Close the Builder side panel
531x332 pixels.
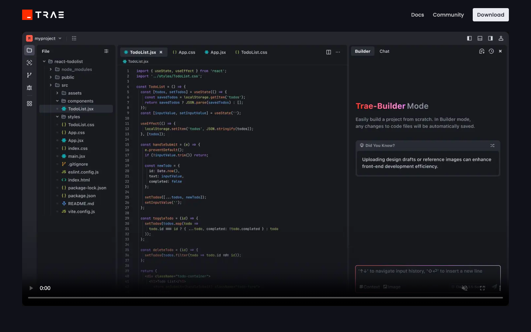pyautogui.click(x=500, y=51)
